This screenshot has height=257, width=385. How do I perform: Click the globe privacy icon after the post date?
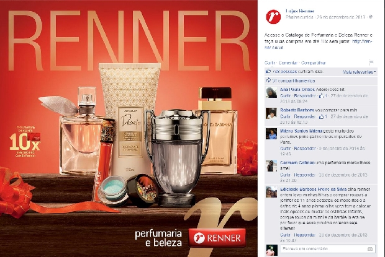[371, 17]
